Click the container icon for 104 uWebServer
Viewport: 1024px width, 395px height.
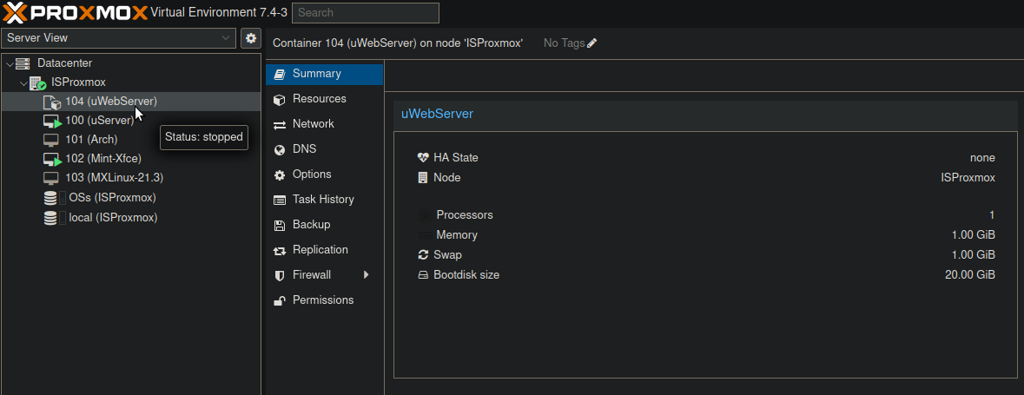coord(51,102)
